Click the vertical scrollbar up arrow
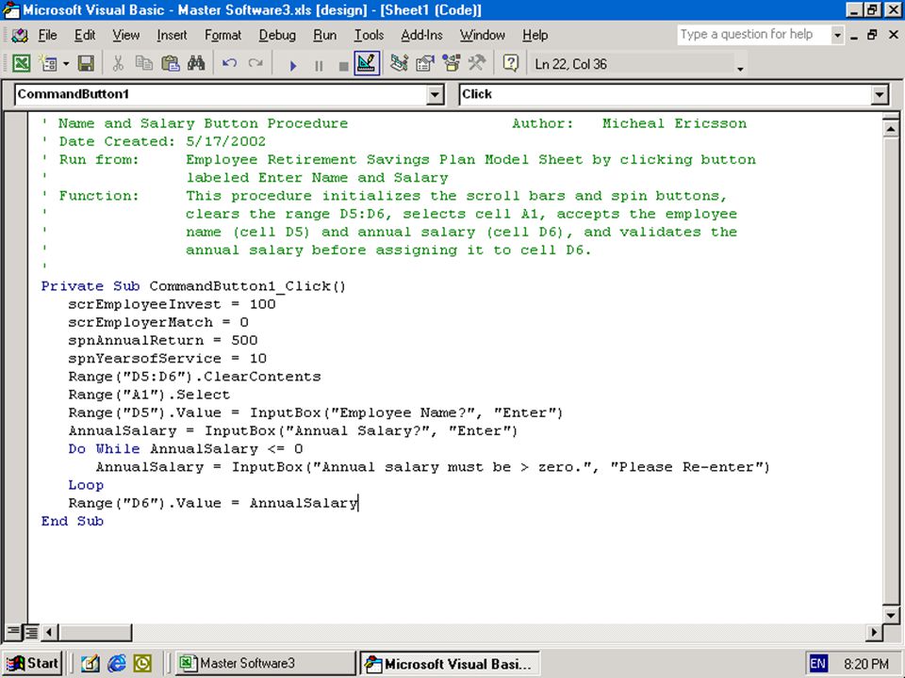This screenshot has width=905, height=678. click(891, 129)
